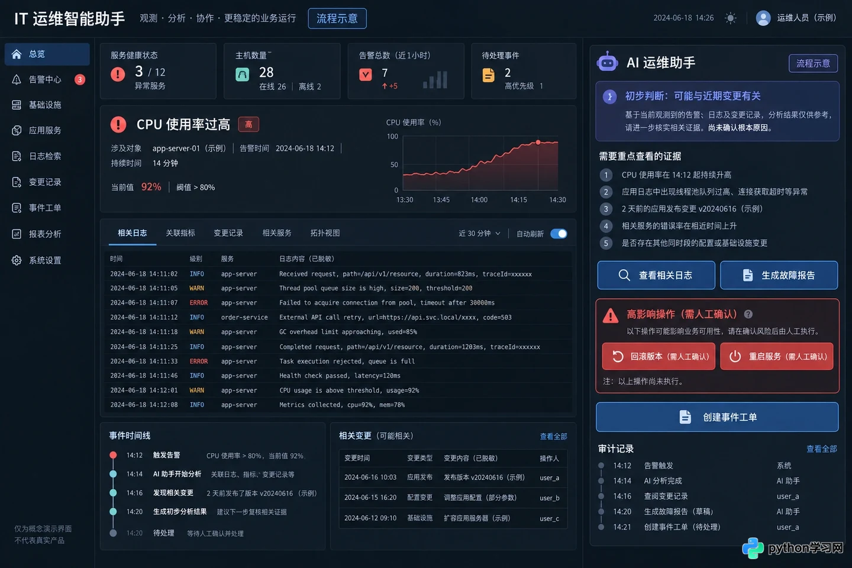Click the 级别 column header in log table

(196, 259)
